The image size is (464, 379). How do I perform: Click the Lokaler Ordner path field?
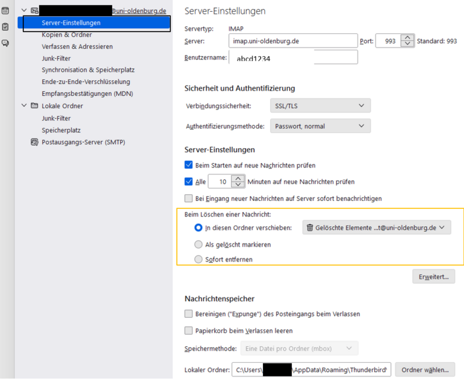[311, 370]
